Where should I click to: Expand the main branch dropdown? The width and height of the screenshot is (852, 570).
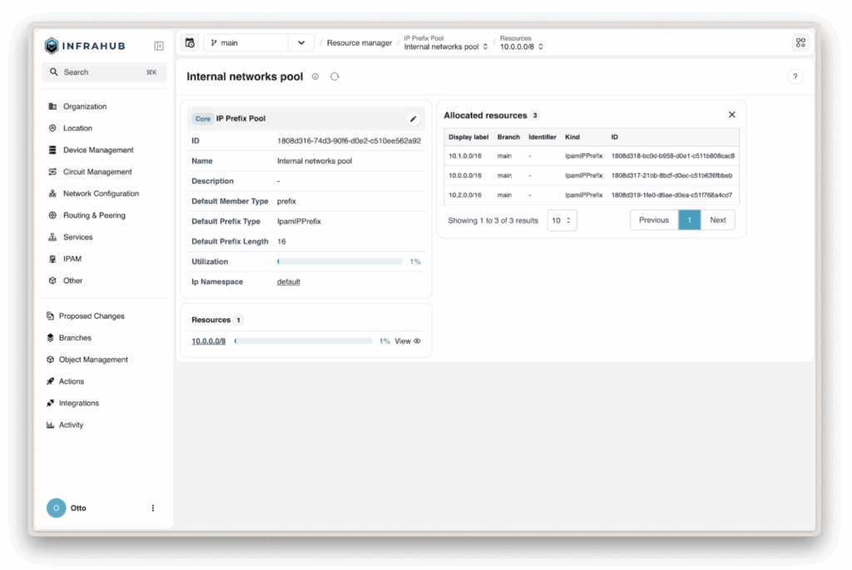point(301,42)
